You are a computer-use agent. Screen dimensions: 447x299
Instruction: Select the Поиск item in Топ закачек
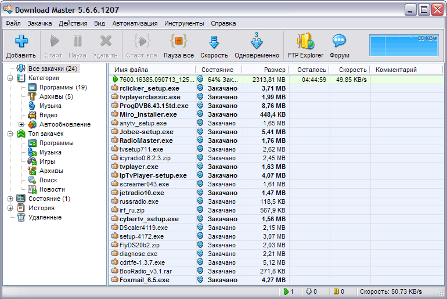(x=48, y=180)
